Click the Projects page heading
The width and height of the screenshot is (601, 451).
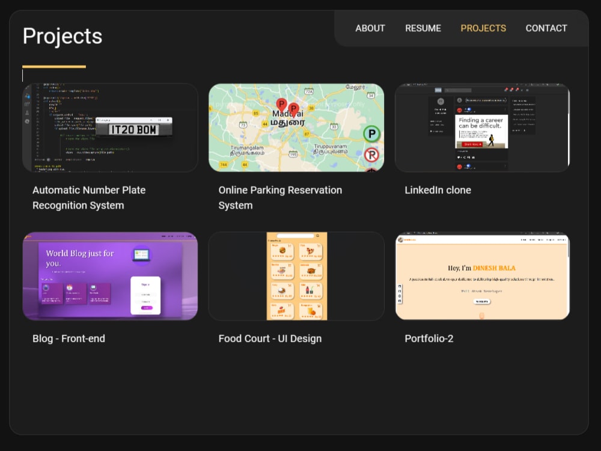[x=63, y=37]
